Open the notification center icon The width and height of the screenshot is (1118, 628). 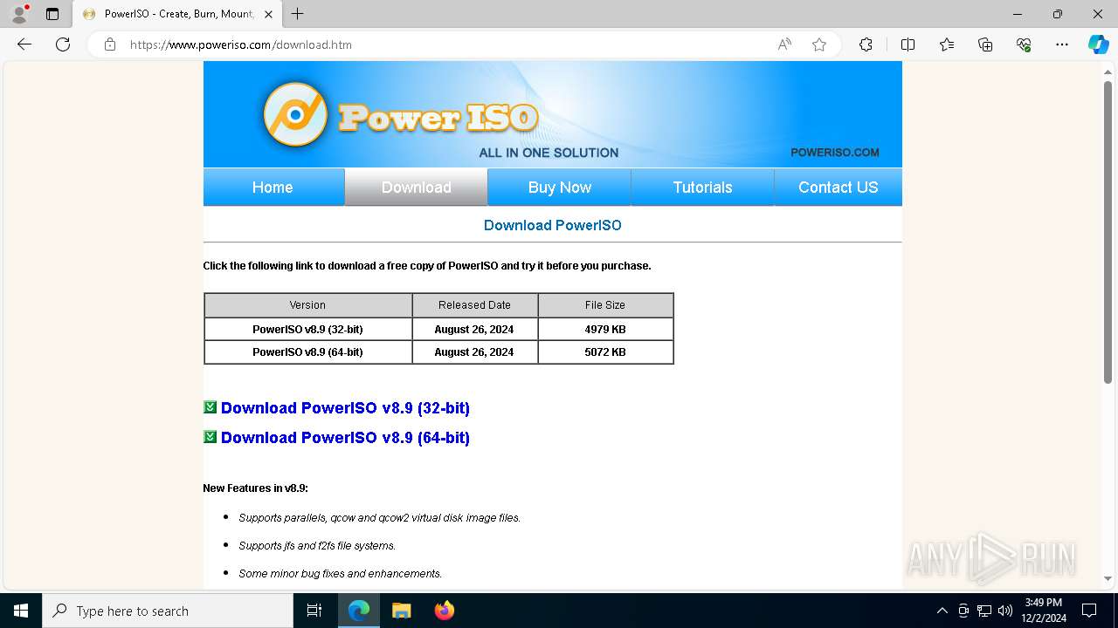[1089, 611]
